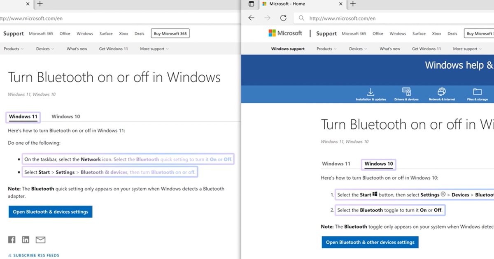Open the Installation & updates icon
This screenshot has height=259, width=494.
(370, 94)
